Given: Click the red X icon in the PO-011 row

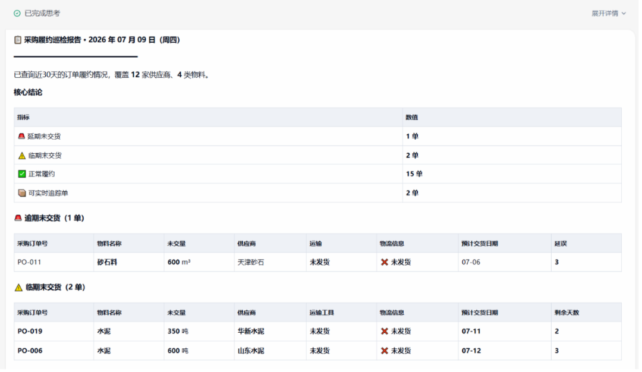Looking at the screenshot, I should 385,262.
